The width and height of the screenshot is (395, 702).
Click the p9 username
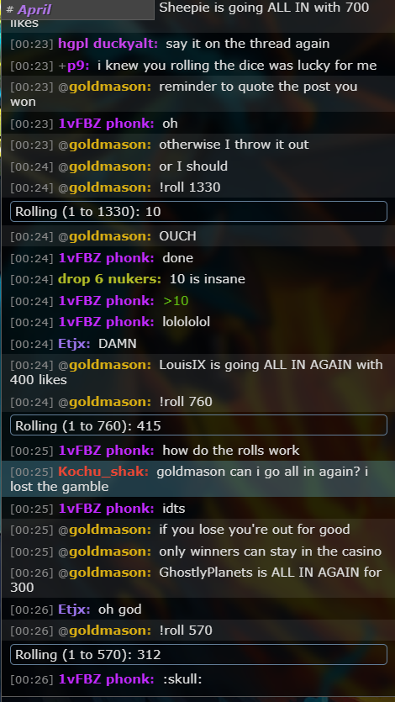[78, 66]
